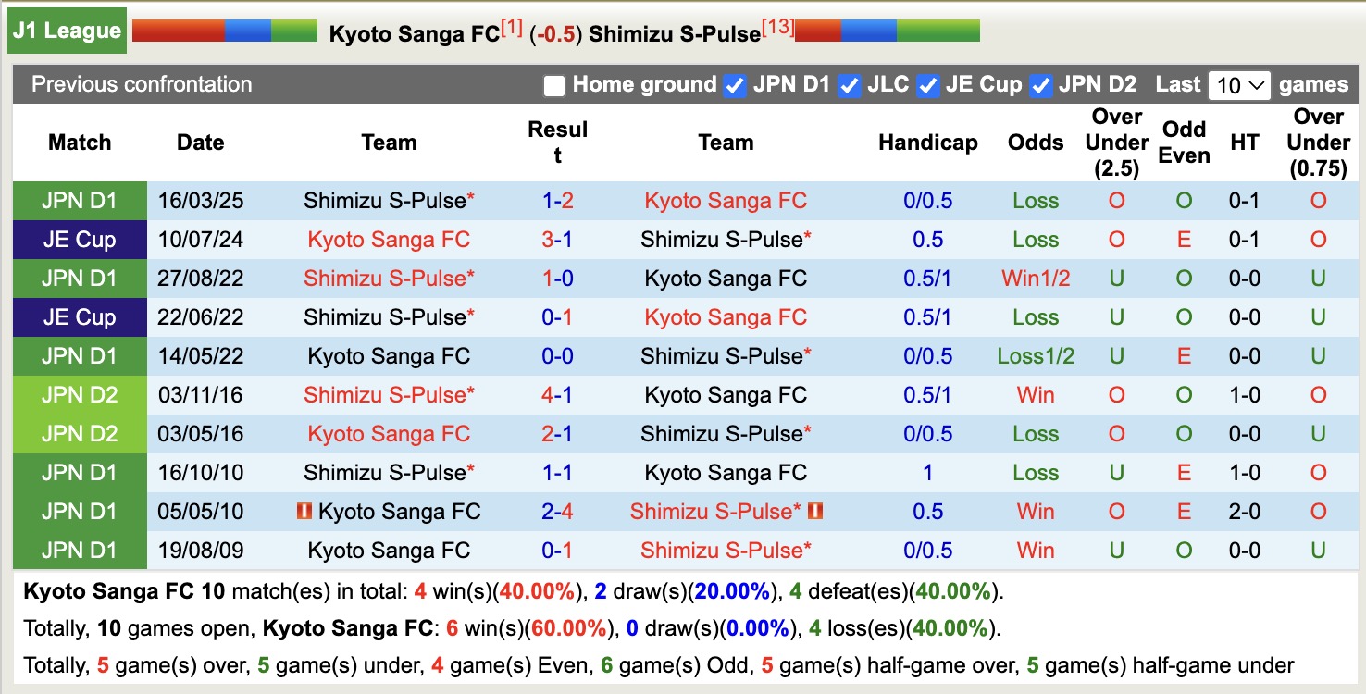
Task: Click the JE Cup badge on the 10/07/24 row
Action: [x=79, y=239]
